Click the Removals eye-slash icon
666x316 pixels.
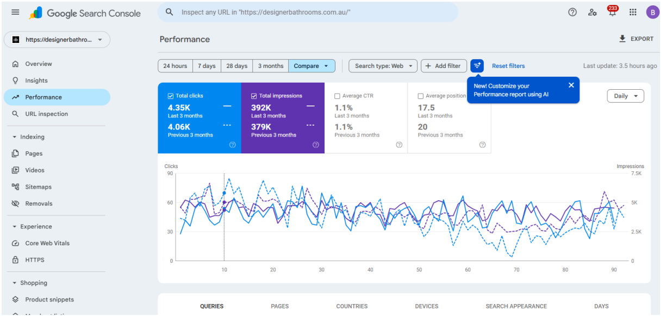click(15, 204)
